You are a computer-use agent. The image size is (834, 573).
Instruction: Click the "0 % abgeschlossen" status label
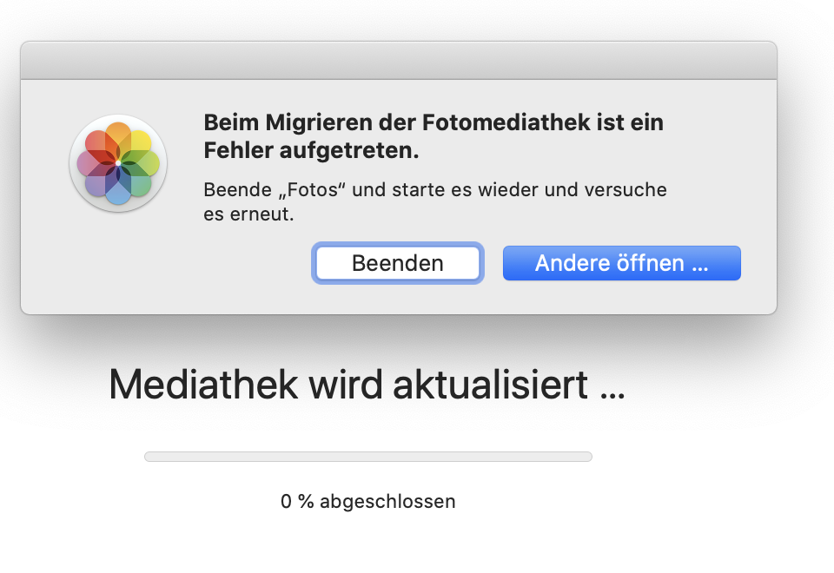pos(367,502)
